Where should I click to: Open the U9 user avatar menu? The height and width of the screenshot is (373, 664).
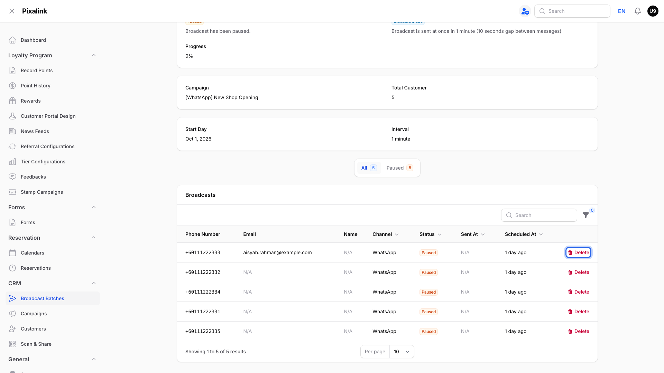click(653, 11)
